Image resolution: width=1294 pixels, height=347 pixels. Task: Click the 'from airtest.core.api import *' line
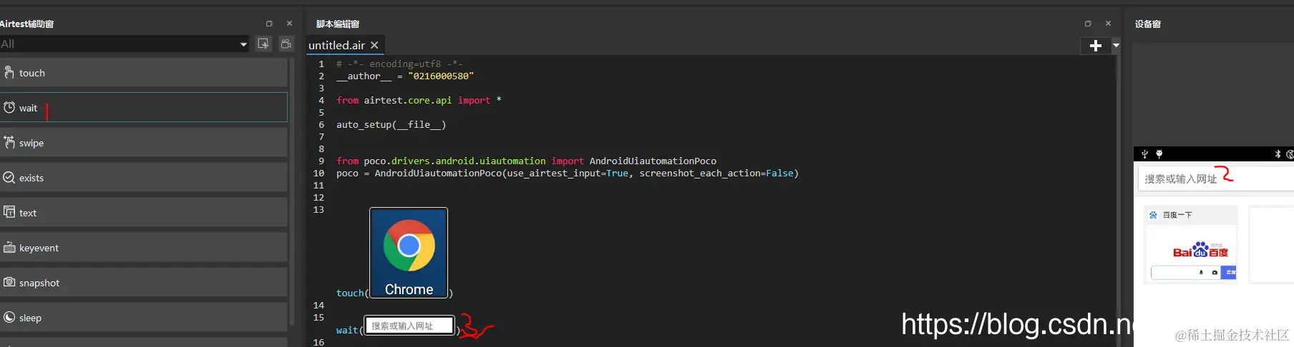click(x=419, y=100)
